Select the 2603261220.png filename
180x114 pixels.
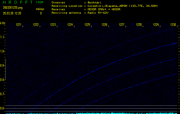[x=13, y=8]
